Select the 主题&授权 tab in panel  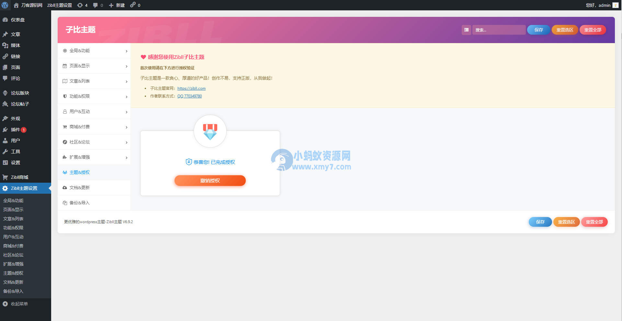tap(94, 172)
